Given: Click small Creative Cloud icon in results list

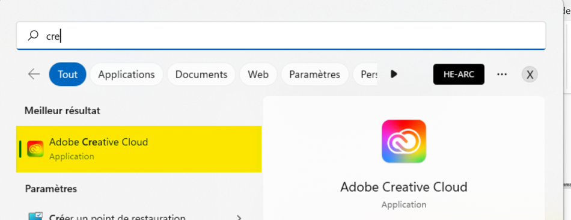Looking at the screenshot, I should click(35, 149).
